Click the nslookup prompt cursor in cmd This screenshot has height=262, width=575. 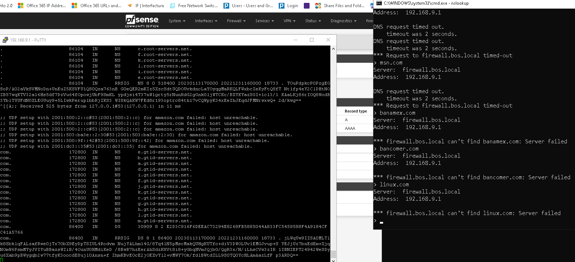381,223
